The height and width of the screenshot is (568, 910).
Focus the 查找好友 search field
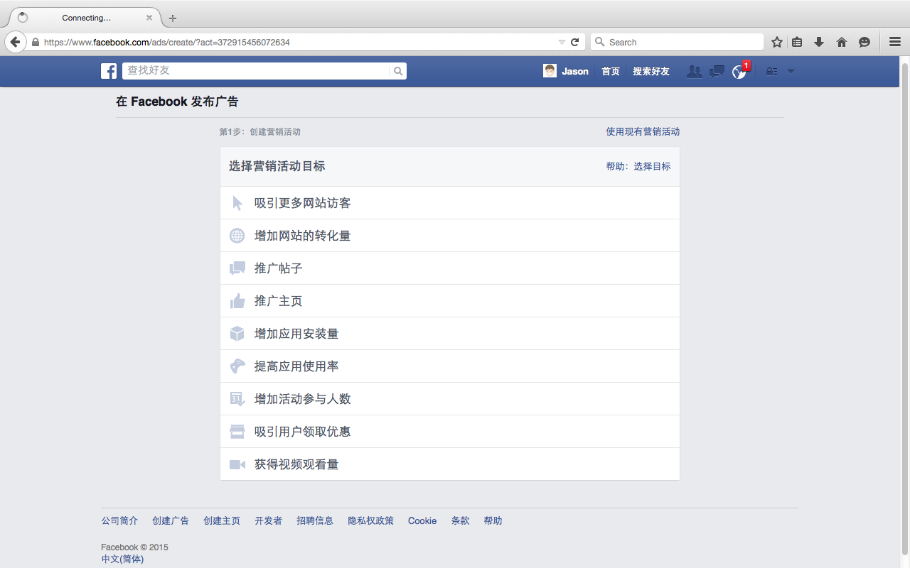coord(256,71)
